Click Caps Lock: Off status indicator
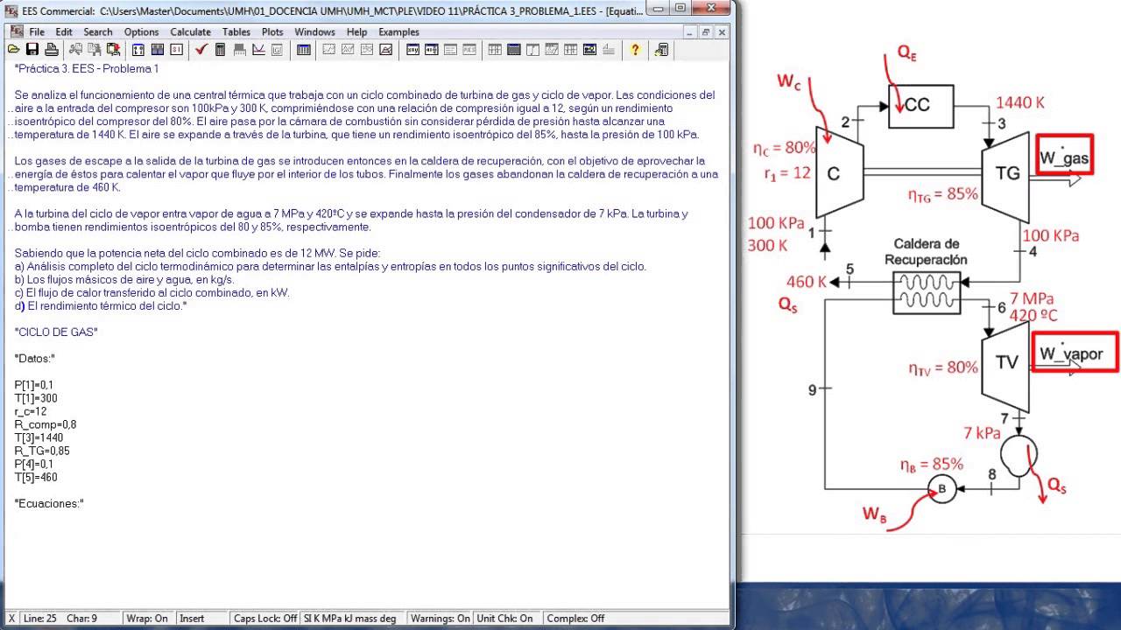 click(x=265, y=618)
